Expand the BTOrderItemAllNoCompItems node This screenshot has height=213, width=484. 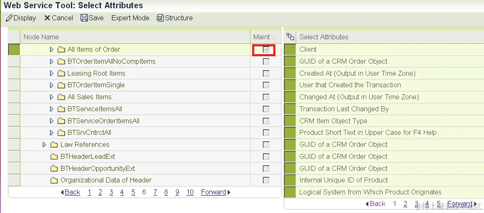coord(51,62)
